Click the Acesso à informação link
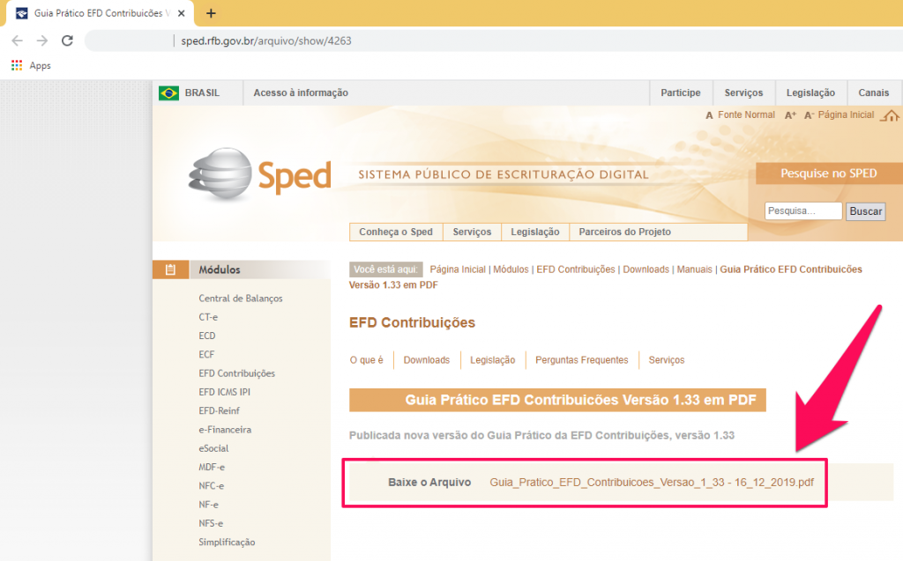This screenshot has height=561, width=903. click(301, 93)
